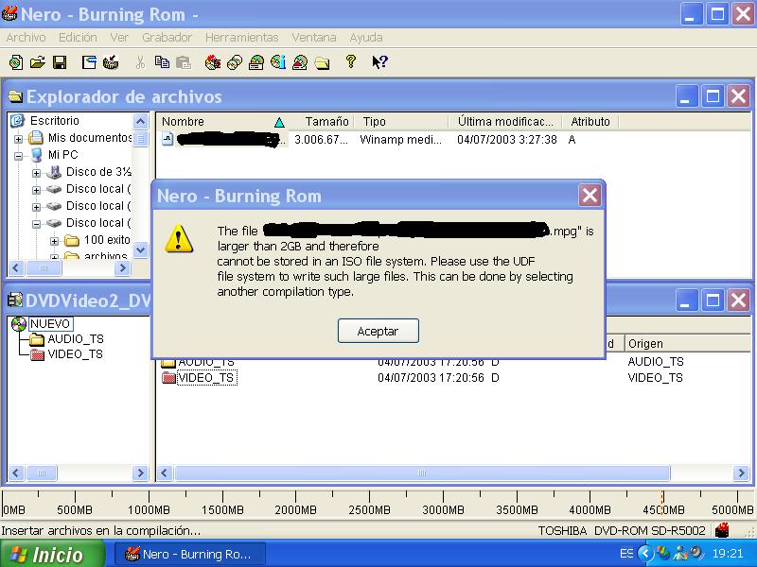The width and height of the screenshot is (757, 567).
Task: Click the DVDVideo2 compilation window film icon
Action: 15,301
